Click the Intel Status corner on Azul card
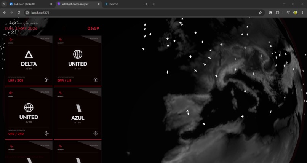Screen dimensions: 307x163 click(94, 92)
